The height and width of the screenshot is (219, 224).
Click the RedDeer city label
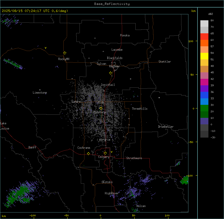click(114, 66)
